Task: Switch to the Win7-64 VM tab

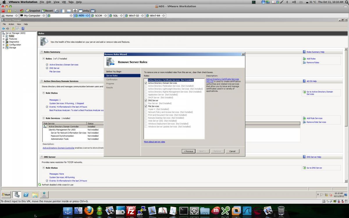Action: tap(155, 16)
